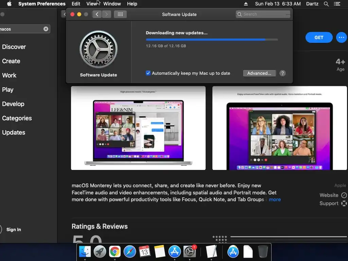Open the Trash from the Dock
This screenshot has height=261, width=348.
point(263,252)
